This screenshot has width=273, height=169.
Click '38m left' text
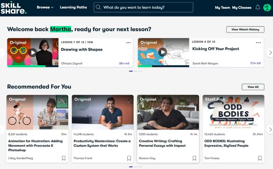coord(124,63)
